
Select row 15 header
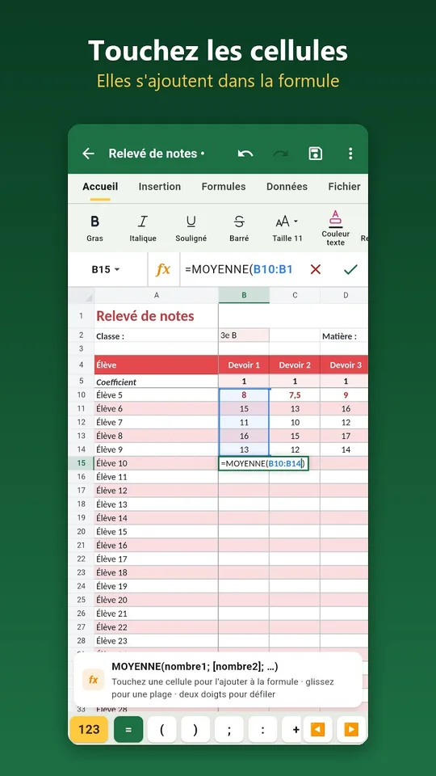81,463
